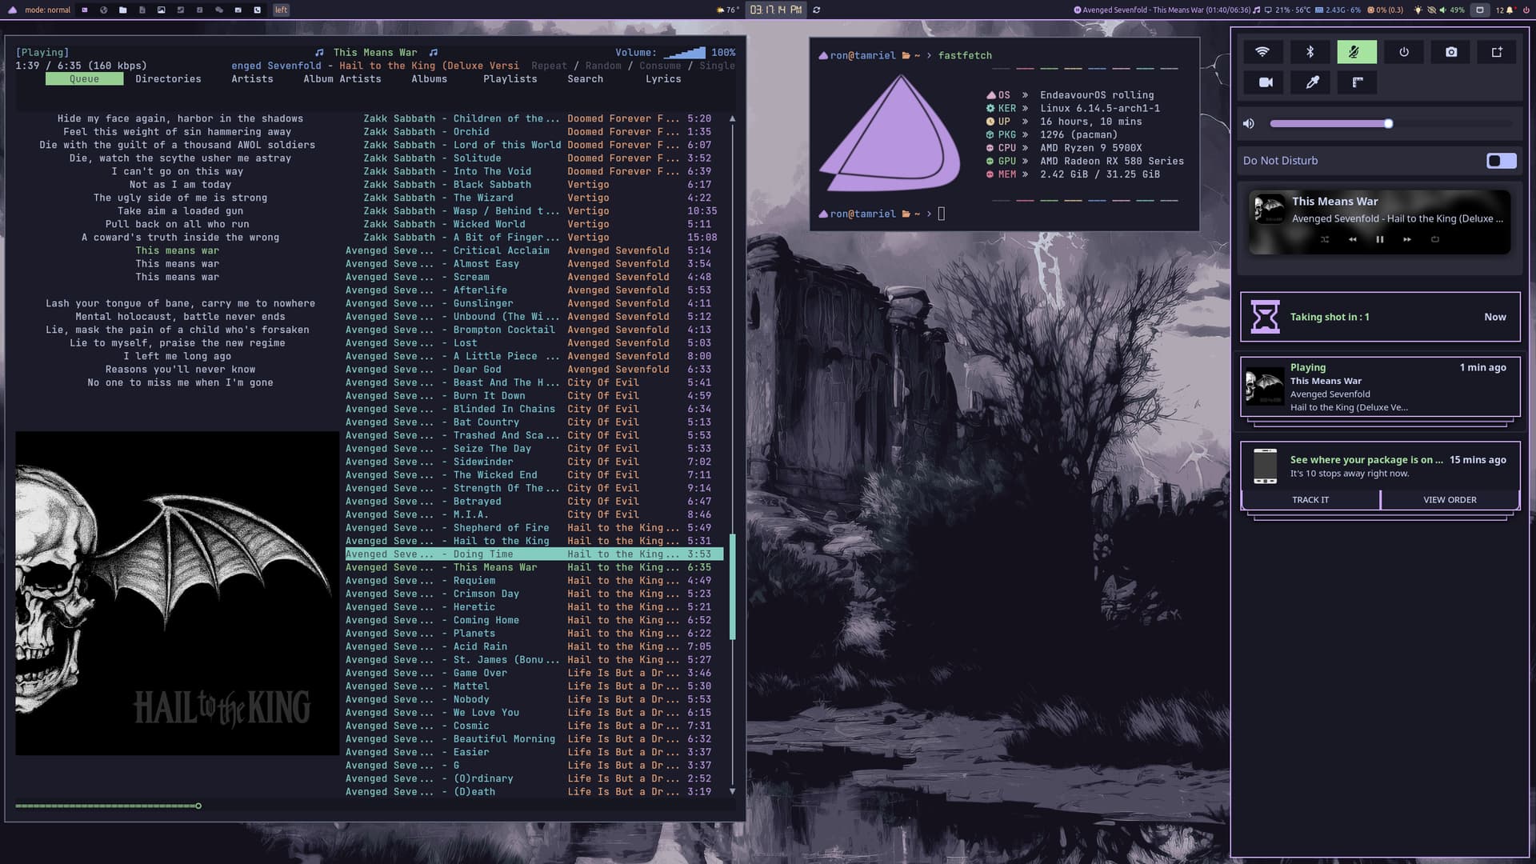The image size is (1536, 864).
Task: Activate the color picker eyedropper
Action: [1312, 82]
